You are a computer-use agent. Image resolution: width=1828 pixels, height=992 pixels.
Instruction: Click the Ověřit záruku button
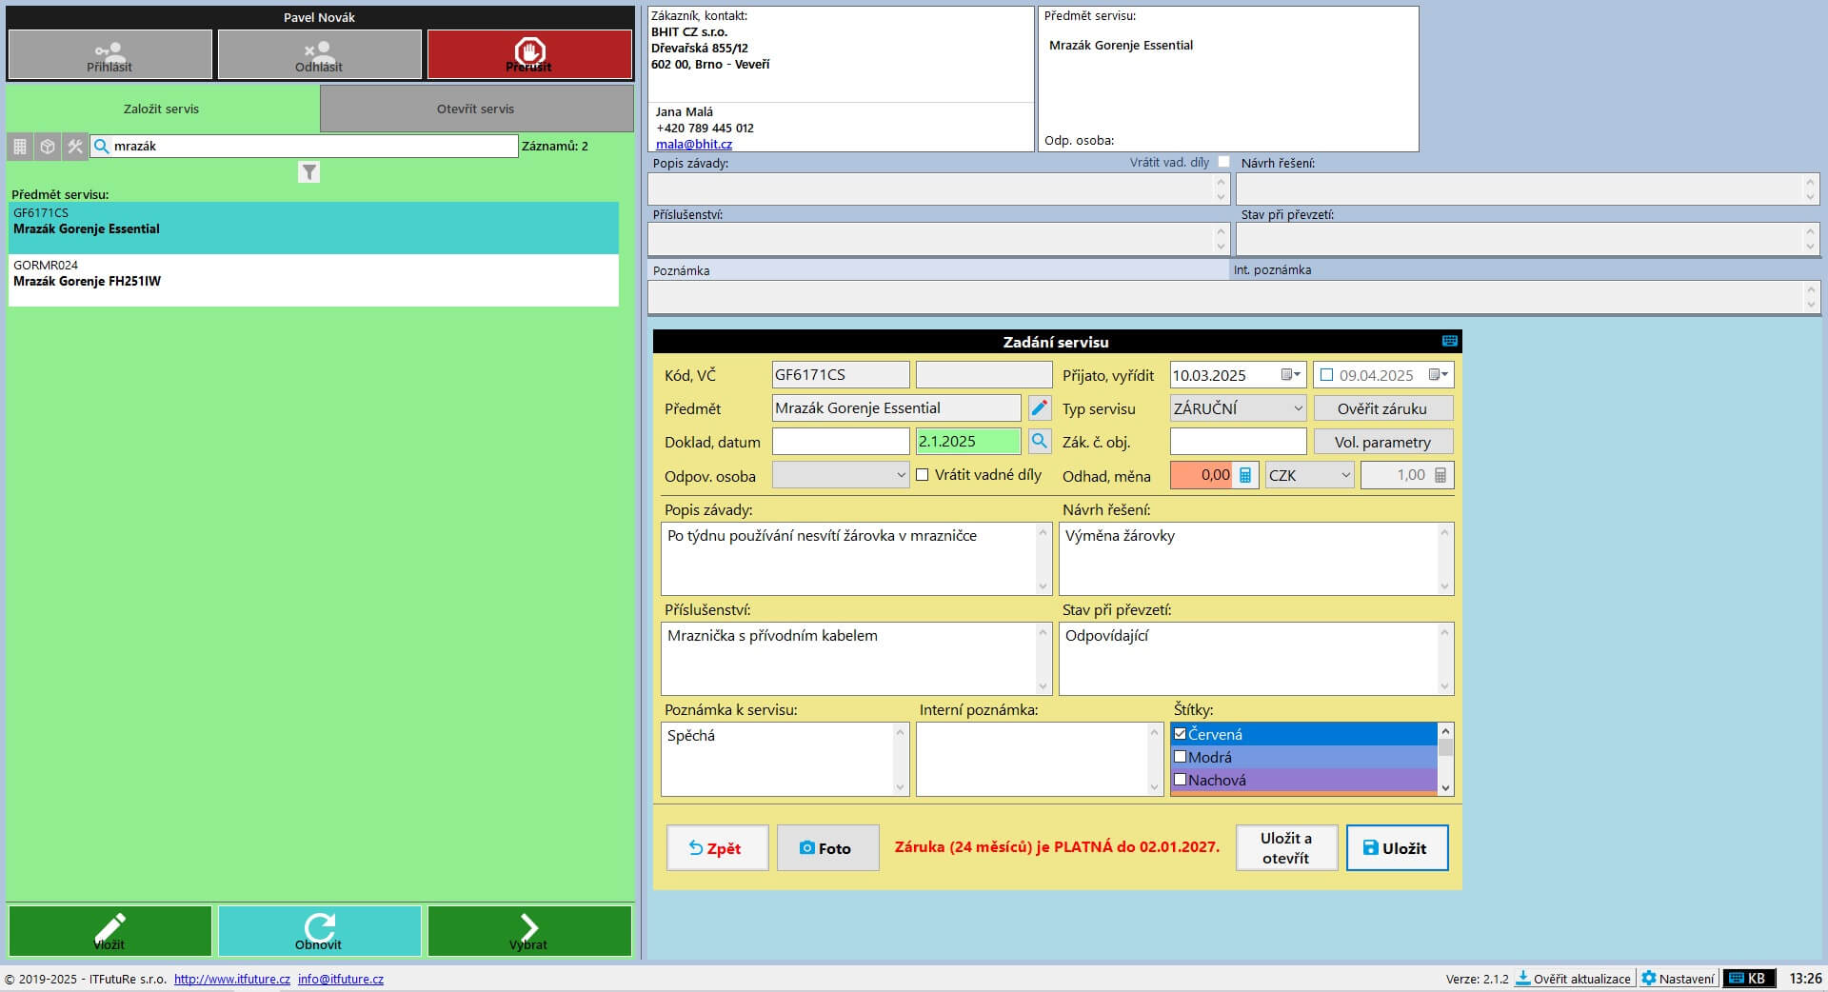coord(1382,408)
